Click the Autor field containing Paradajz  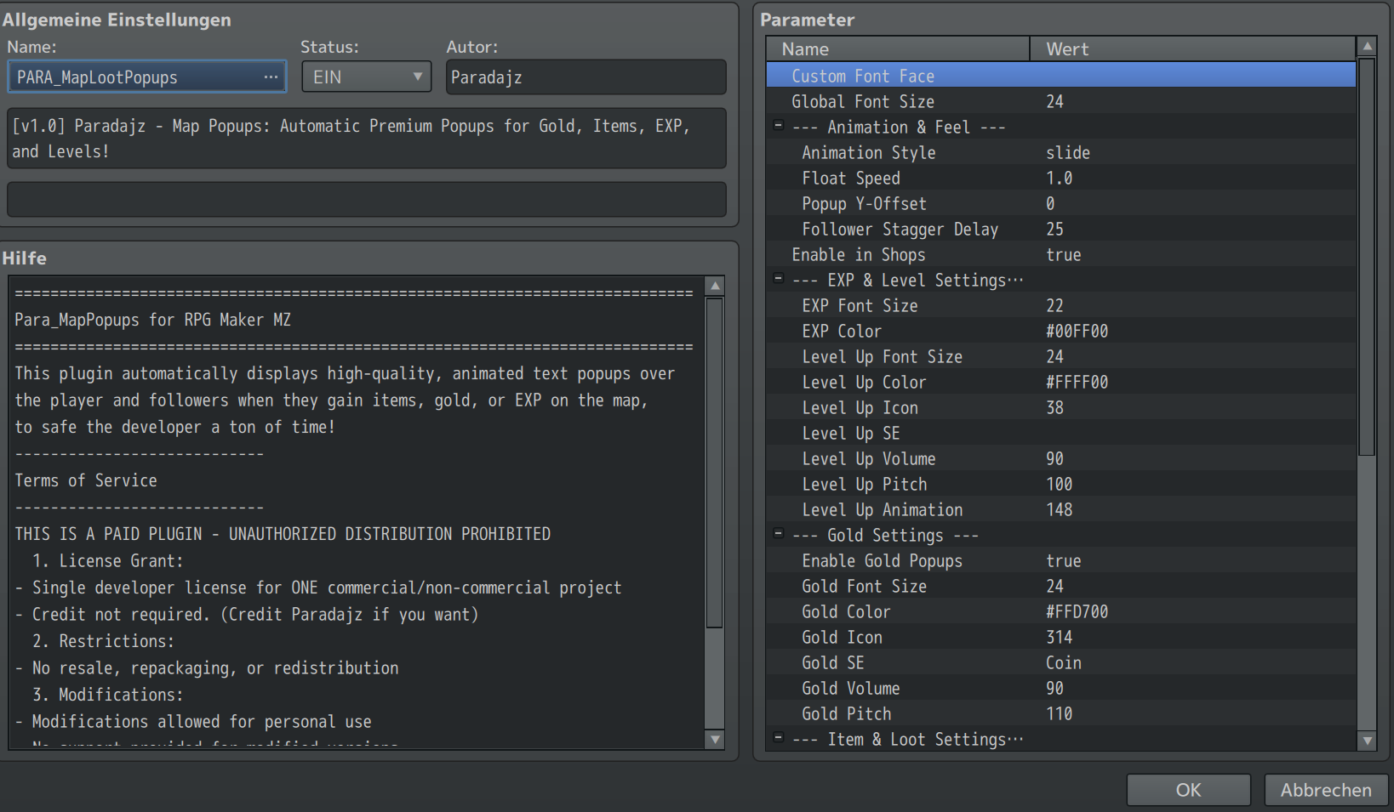click(x=586, y=77)
